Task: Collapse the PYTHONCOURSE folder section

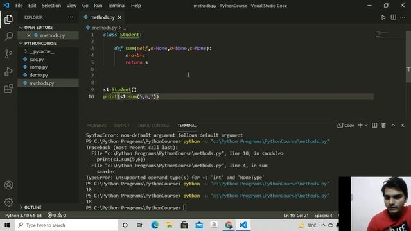Action: (40, 43)
